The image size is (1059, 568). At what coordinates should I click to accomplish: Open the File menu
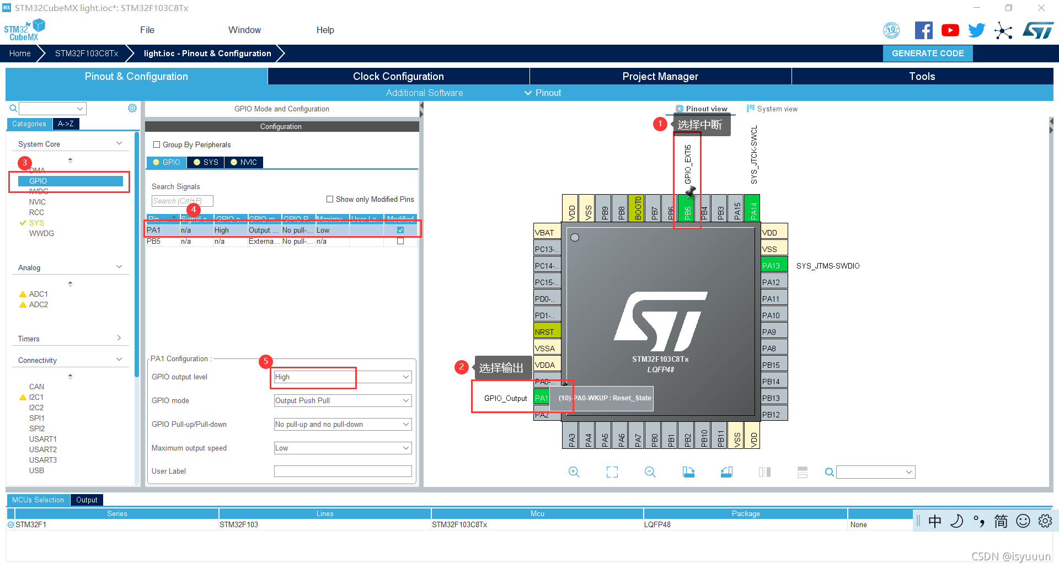pos(147,30)
